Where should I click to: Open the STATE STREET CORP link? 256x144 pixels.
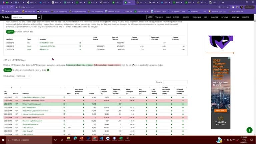tap(46, 43)
